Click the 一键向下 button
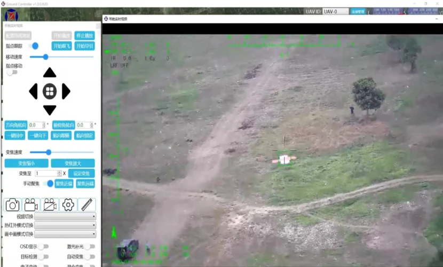 [x=38, y=136]
